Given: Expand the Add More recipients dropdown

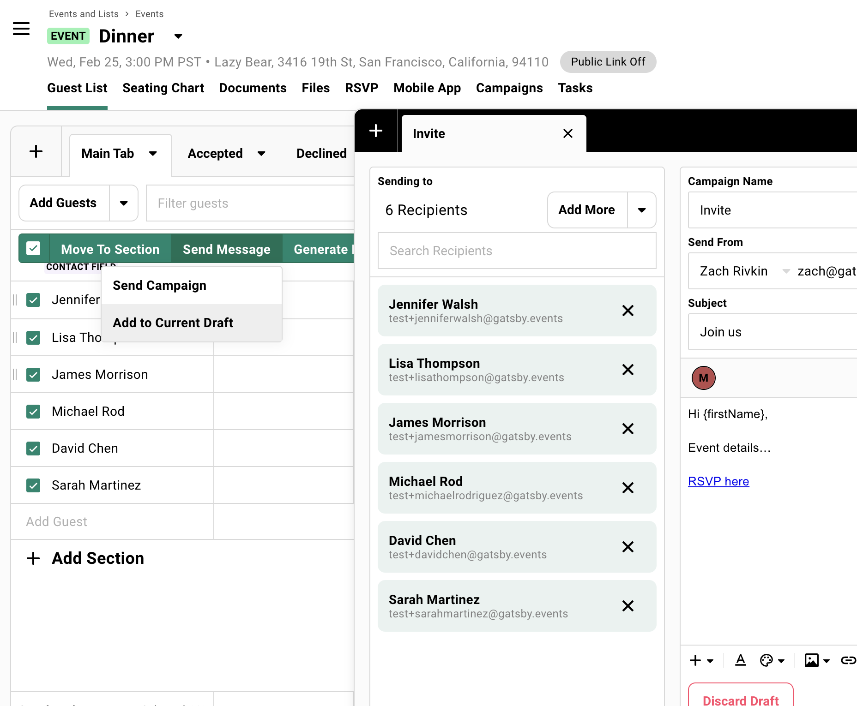Looking at the screenshot, I should (642, 210).
